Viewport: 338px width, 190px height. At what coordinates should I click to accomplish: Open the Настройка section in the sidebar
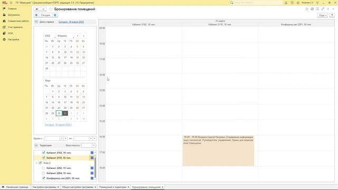coord(13,40)
